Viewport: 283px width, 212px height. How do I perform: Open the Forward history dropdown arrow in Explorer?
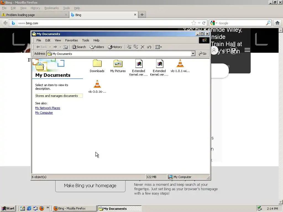point(60,47)
